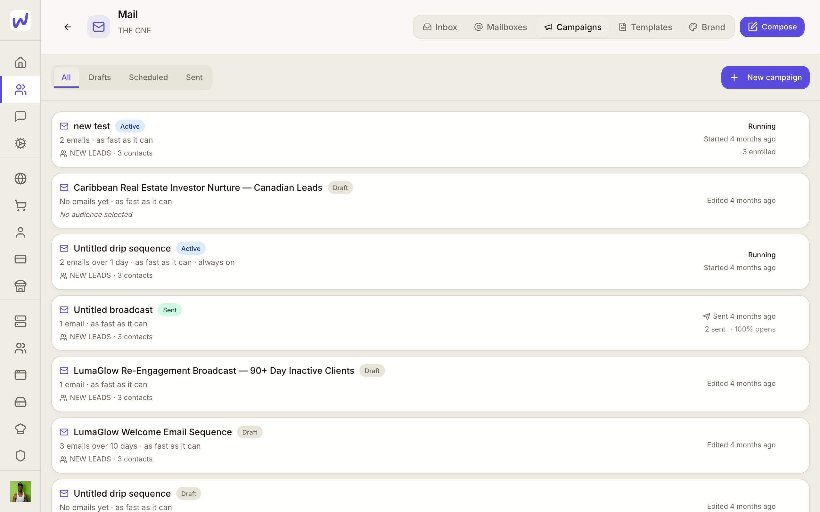Open the storefront sidebar icon
820x512 pixels.
20,286
